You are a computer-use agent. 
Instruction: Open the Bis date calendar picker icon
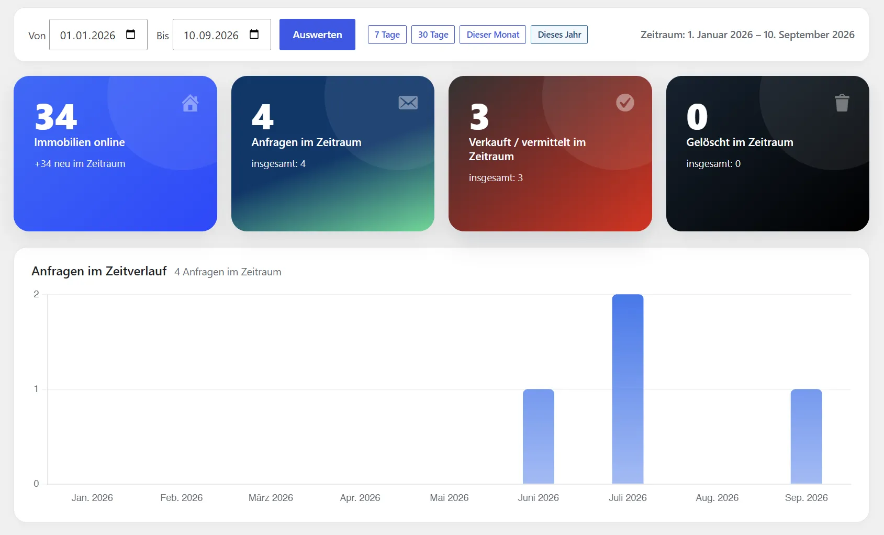[x=254, y=35]
